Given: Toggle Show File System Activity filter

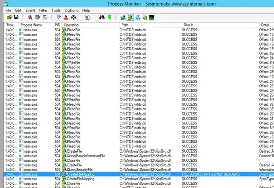Looking at the screenshot, I should click(x=130, y=17).
